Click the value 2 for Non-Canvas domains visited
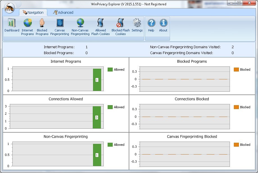The image size is (258, 173). coord(233,47)
